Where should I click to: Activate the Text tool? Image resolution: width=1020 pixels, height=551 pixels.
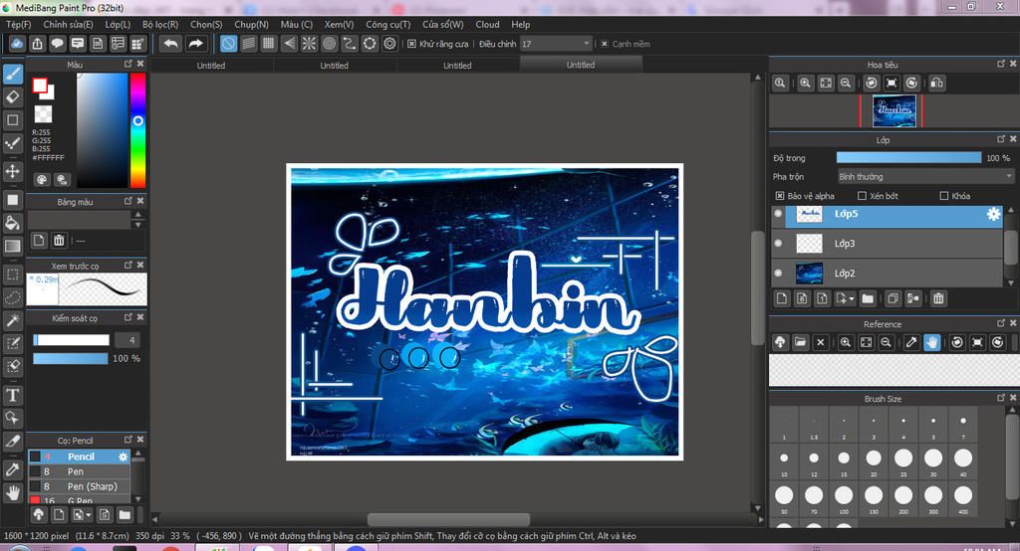click(13, 395)
